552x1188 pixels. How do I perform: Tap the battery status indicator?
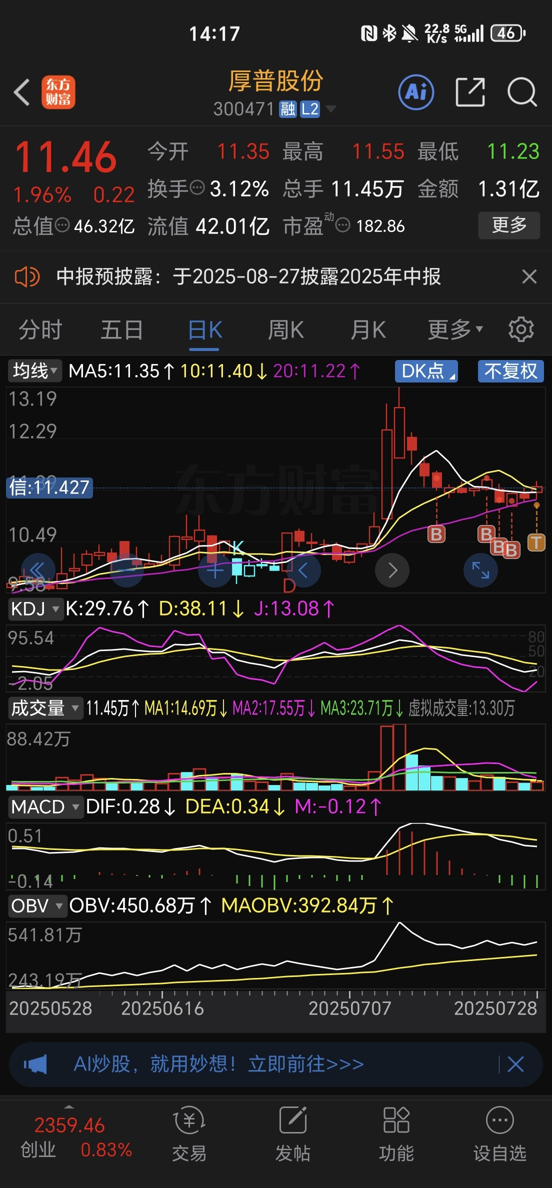508,33
